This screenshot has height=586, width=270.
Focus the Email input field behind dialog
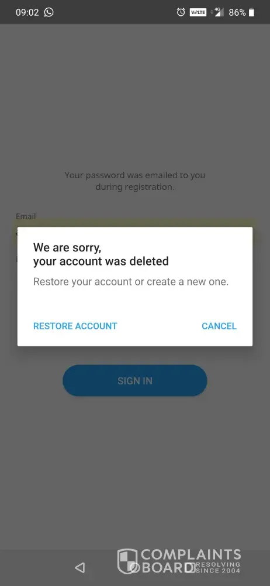click(x=134, y=224)
